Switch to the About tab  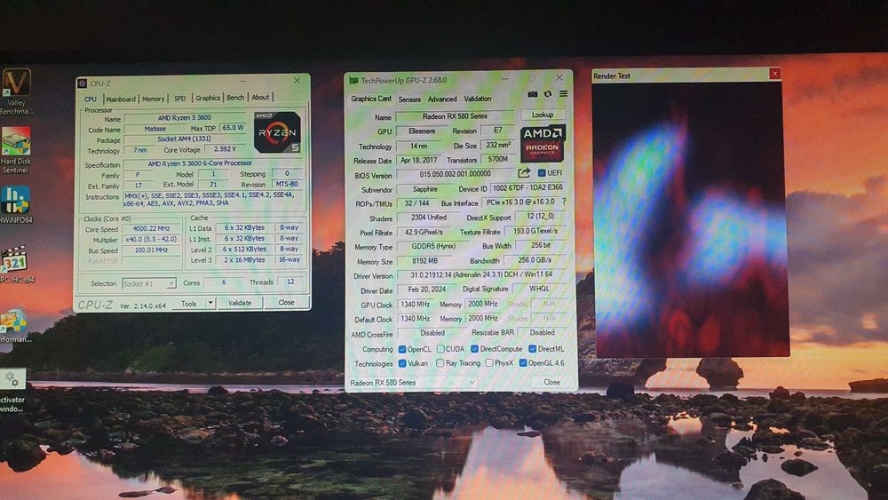[260, 98]
